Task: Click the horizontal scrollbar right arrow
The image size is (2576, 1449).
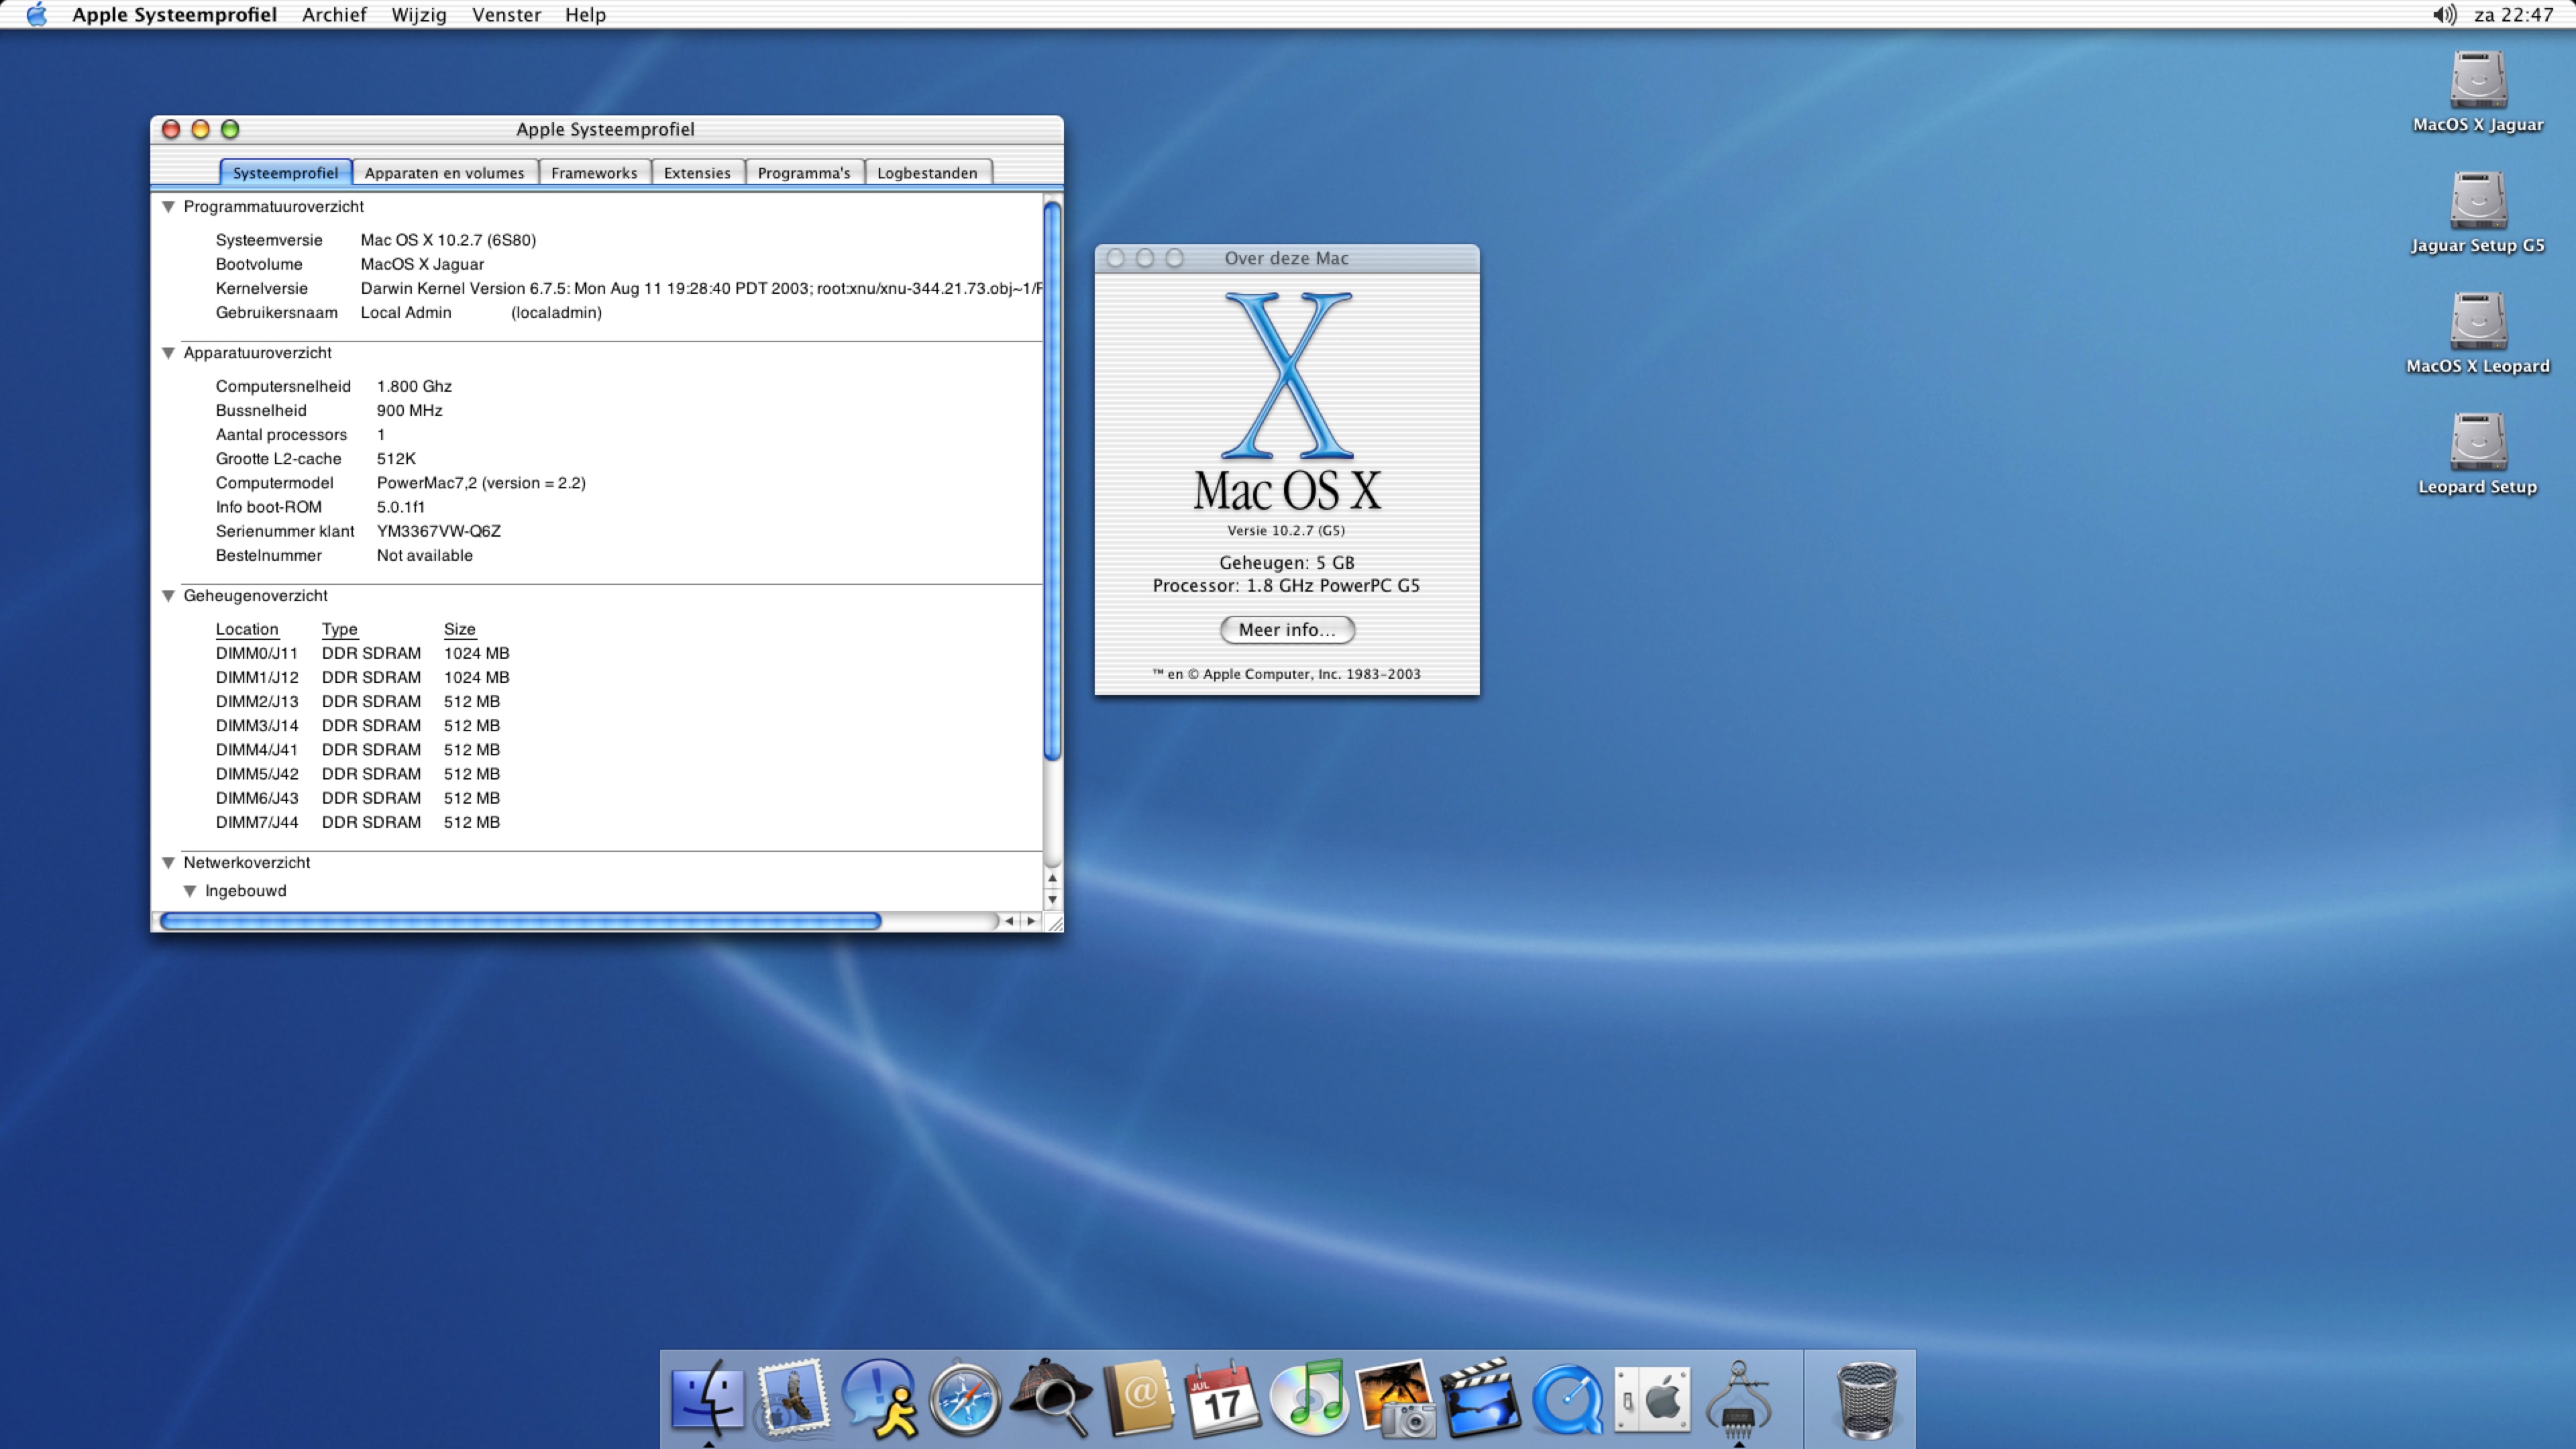Action: coord(1031,921)
